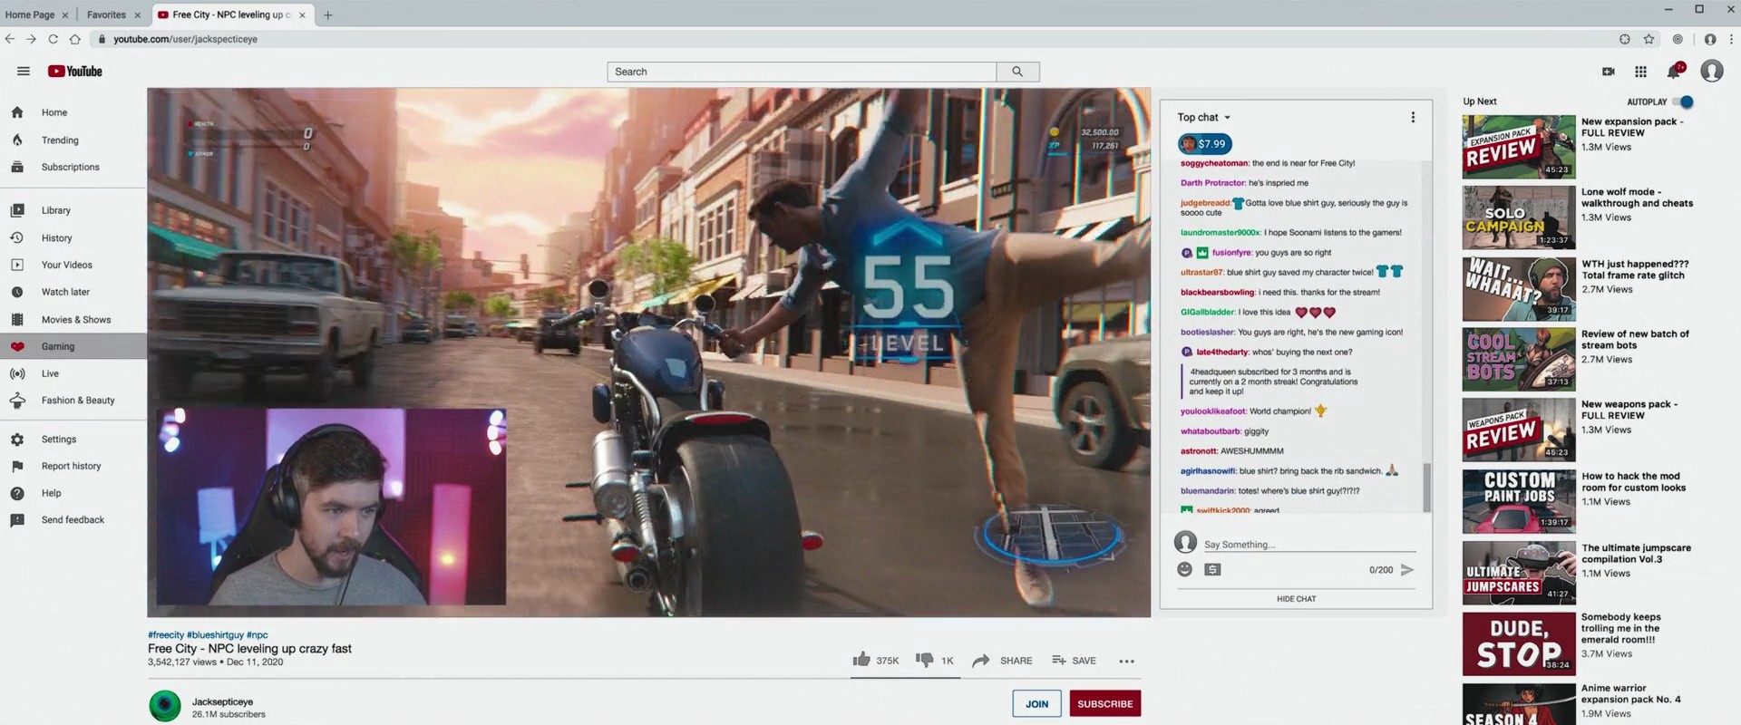This screenshot has height=725, width=1741.
Task: Open the hamburger guide menu
Action: click(24, 72)
